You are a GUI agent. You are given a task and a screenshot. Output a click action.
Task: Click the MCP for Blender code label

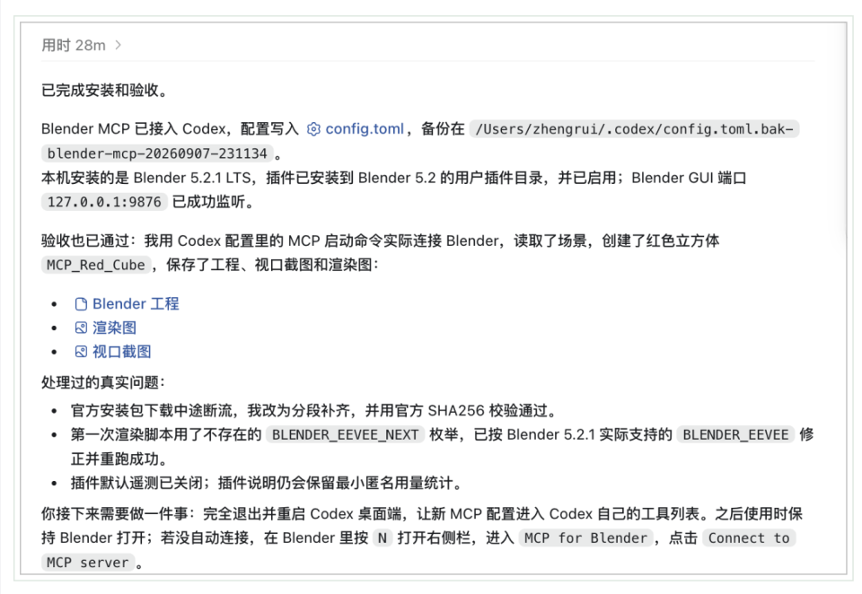(585, 538)
